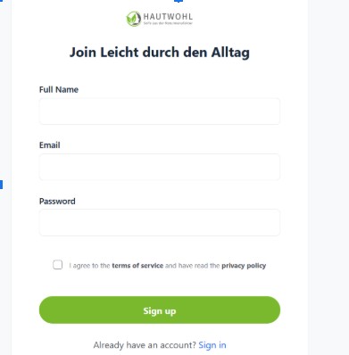The image size is (349, 355).
Task: Select the 'Join Leicht durch den Alltag' heading
Action: pyautogui.click(x=160, y=53)
